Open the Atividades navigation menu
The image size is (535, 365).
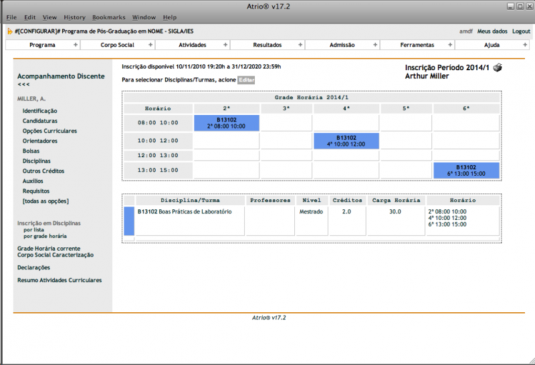pos(193,45)
